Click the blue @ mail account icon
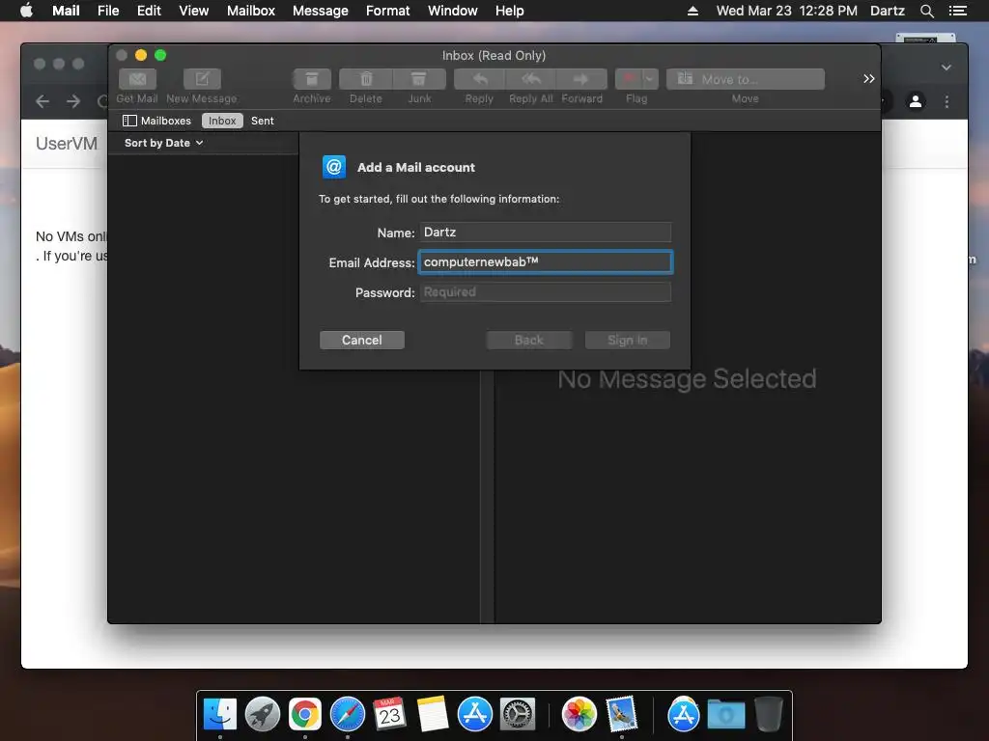 coord(334,167)
